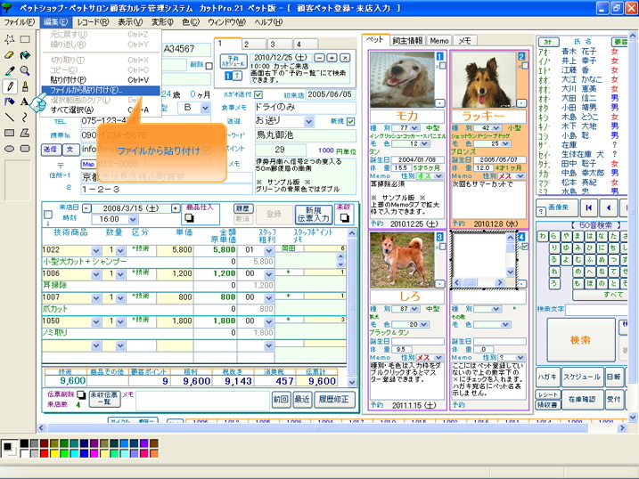Pick the bright red palette color
Image resolution: width=639 pixels, height=479 pixels.
click(x=44, y=453)
